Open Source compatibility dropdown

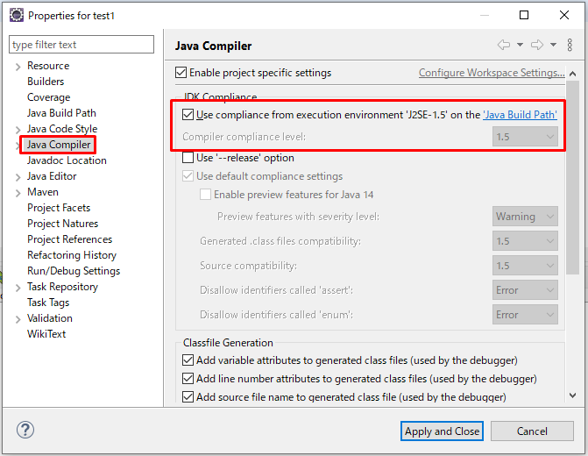pyautogui.click(x=525, y=266)
